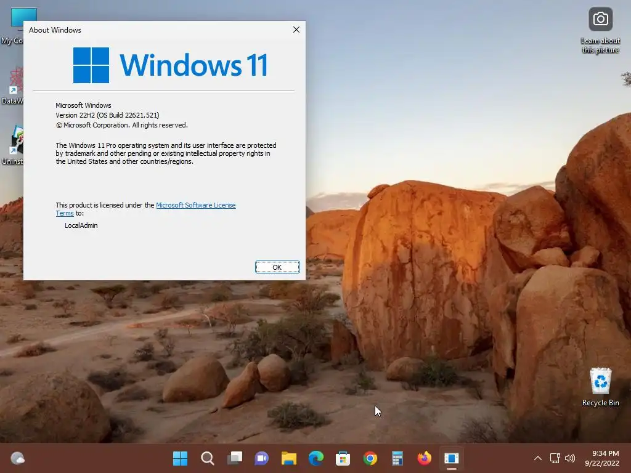
Task: Launch Microsoft Edge from taskbar
Action: (316, 458)
